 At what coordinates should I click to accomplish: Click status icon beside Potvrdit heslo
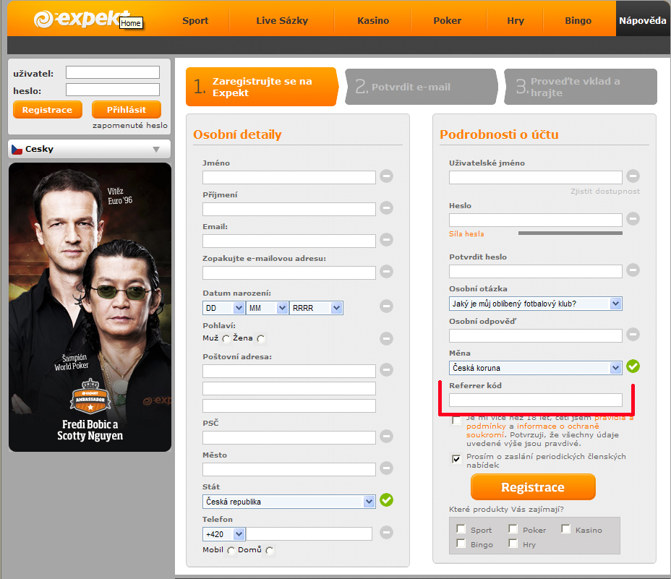click(x=633, y=270)
